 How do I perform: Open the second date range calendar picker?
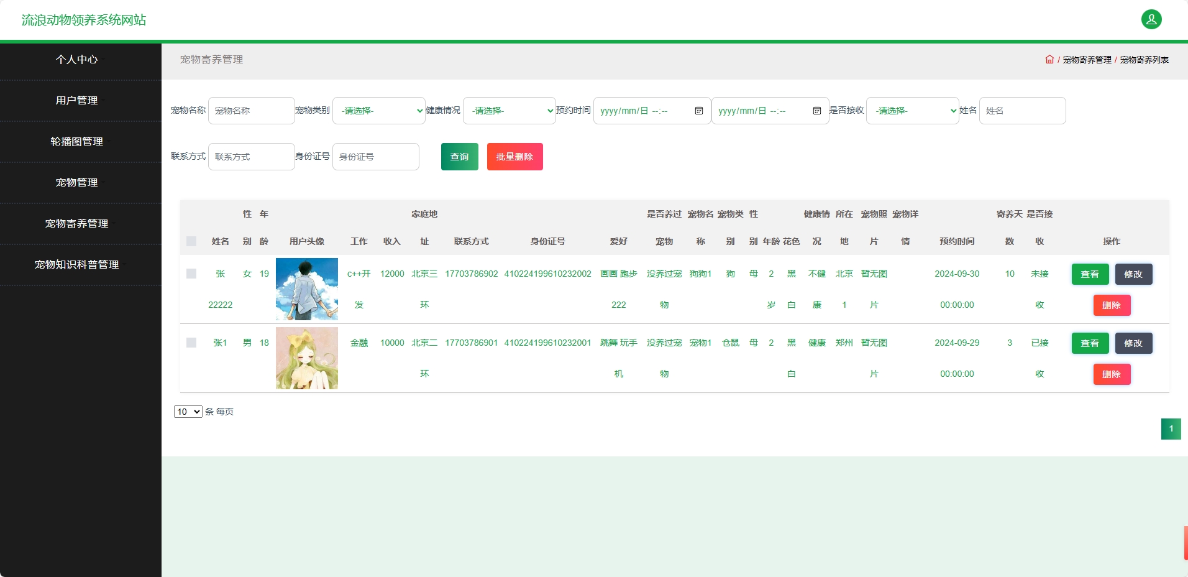tap(816, 111)
